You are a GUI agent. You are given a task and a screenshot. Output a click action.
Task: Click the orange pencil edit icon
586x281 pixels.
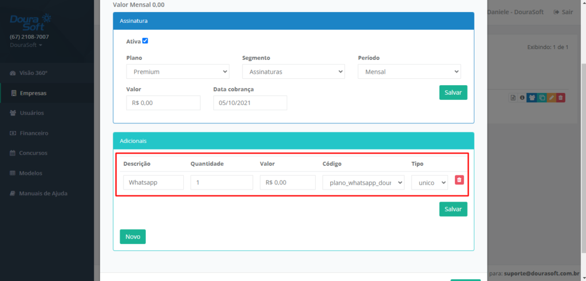[551, 98]
